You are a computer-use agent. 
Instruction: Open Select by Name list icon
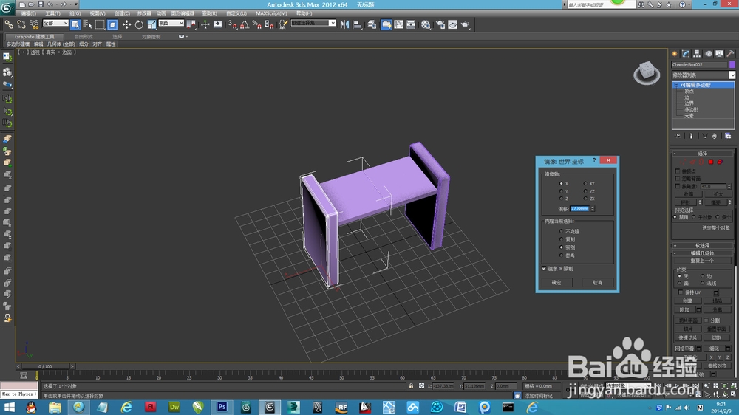tap(88, 24)
